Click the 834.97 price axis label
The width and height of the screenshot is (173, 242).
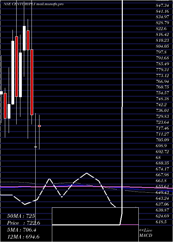[162, 17]
